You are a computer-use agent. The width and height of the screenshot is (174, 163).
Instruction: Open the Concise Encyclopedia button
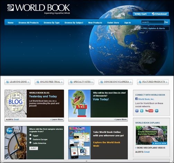point(116,82)
